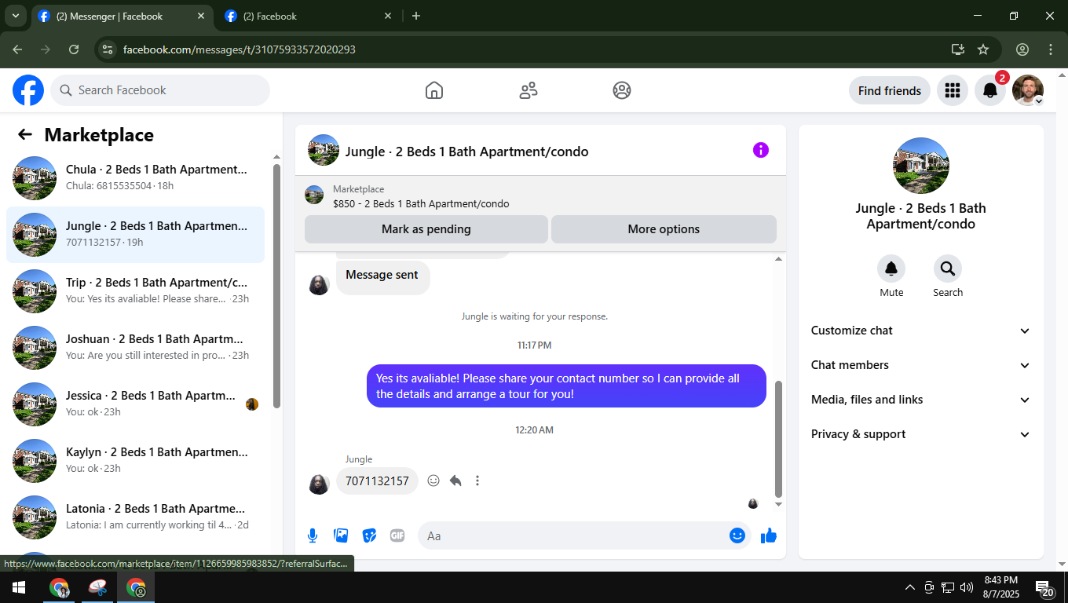
Task: Expand Customize chat section
Action: (921, 331)
